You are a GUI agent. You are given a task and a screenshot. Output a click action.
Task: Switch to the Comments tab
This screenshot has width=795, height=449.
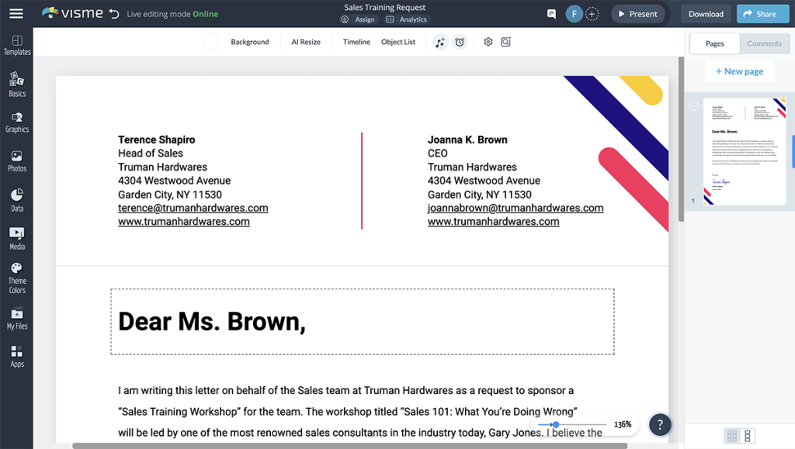pos(764,43)
